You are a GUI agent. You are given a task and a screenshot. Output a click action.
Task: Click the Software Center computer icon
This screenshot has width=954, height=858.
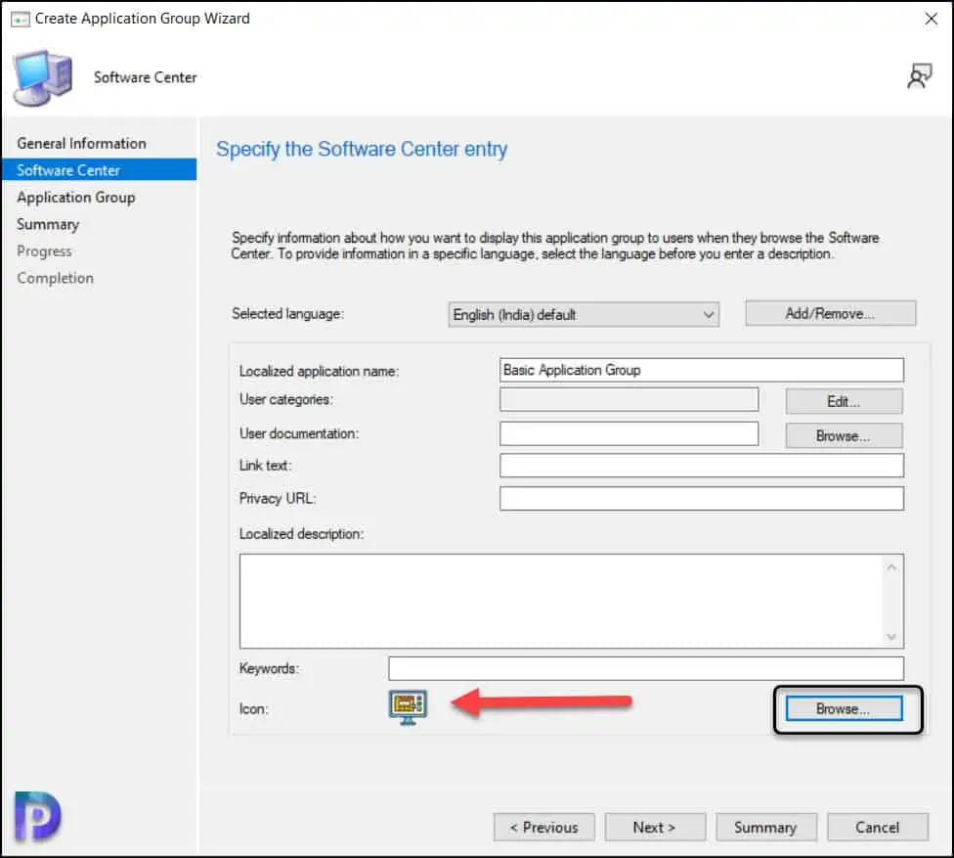tap(43, 78)
